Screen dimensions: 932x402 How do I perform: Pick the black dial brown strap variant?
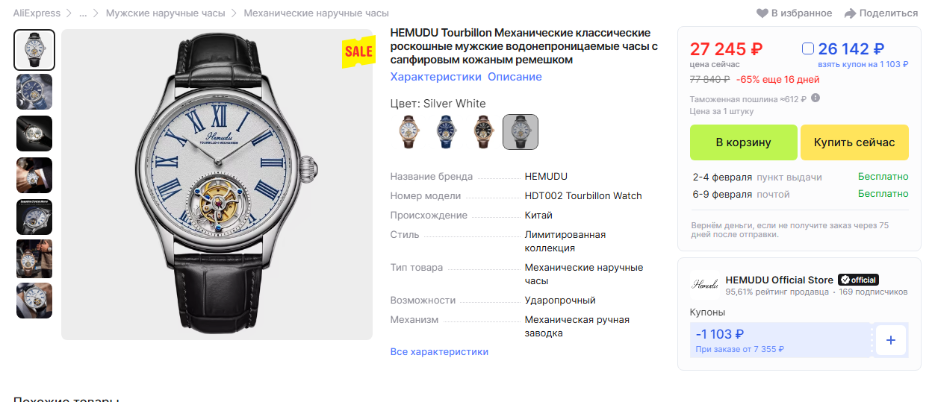coord(483,132)
